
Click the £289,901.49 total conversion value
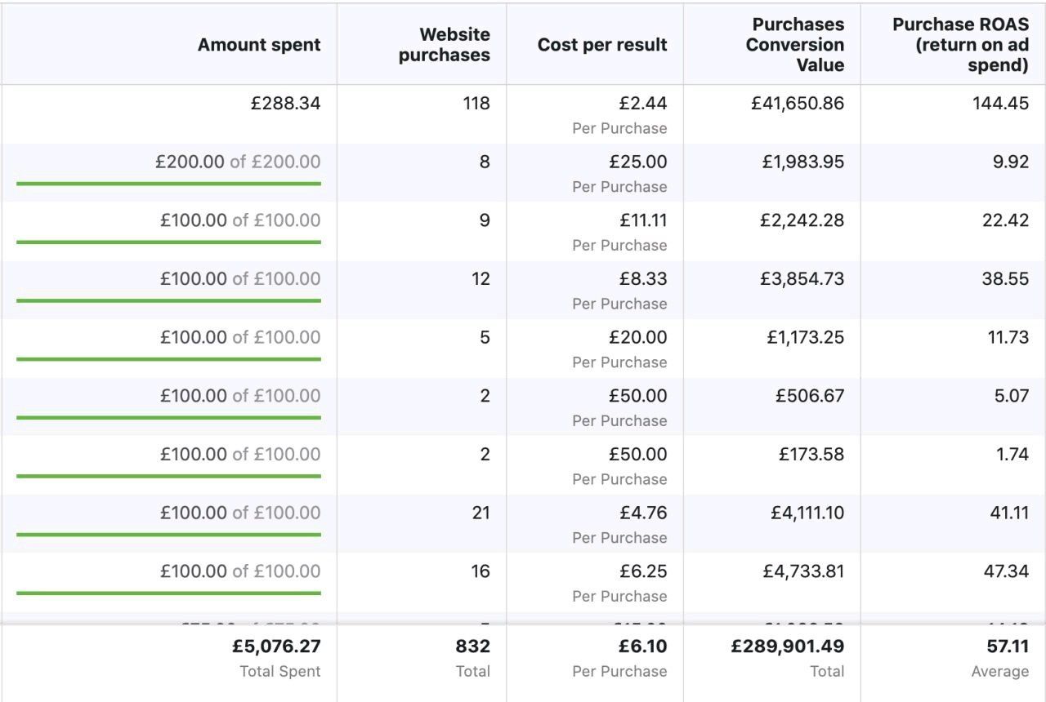787,646
